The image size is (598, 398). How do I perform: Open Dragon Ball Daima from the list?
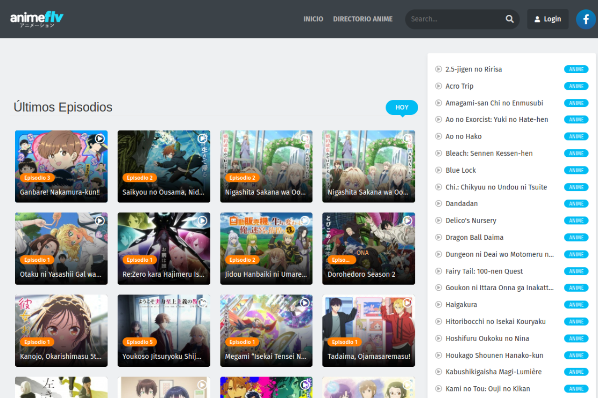click(474, 237)
